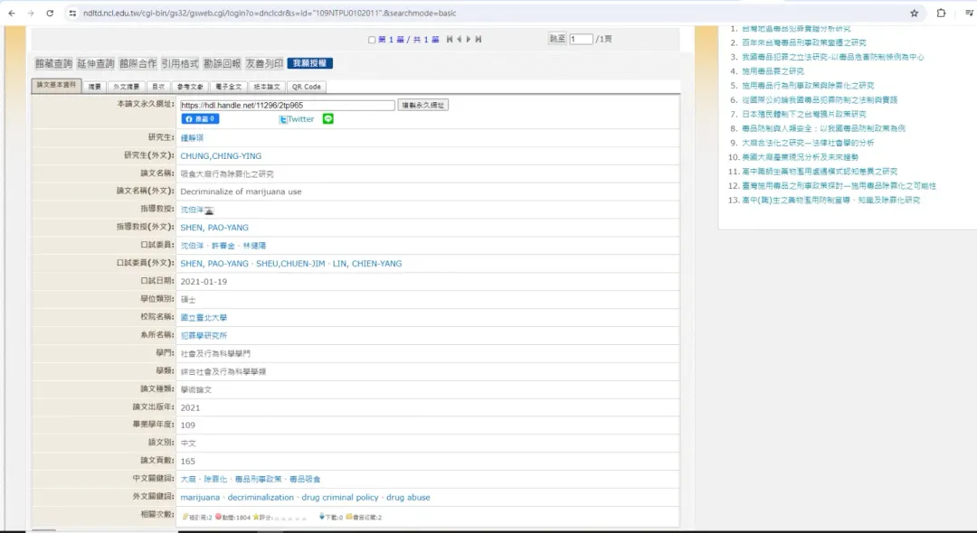Reload the page with the refresh icon

point(50,13)
